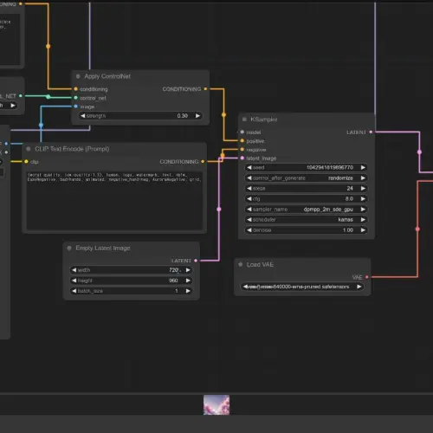Viewport: 433px width, 433px height.
Task: Decrease KSampler steps with left arrow
Action: pos(249,188)
